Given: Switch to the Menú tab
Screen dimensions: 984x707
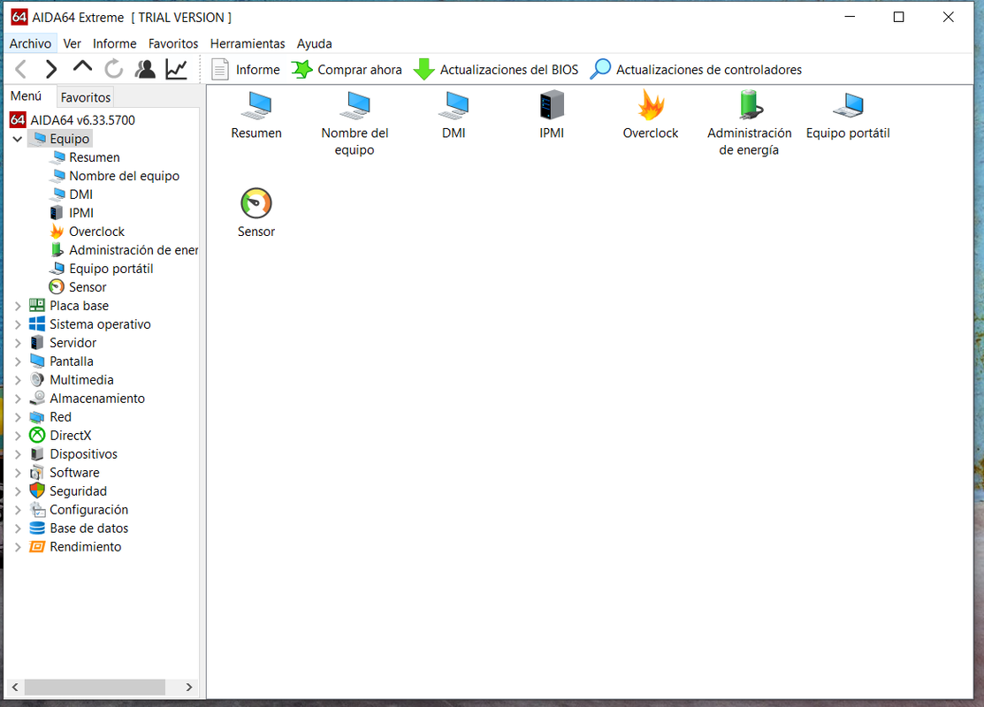Looking at the screenshot, I should (x=26, y=96).
